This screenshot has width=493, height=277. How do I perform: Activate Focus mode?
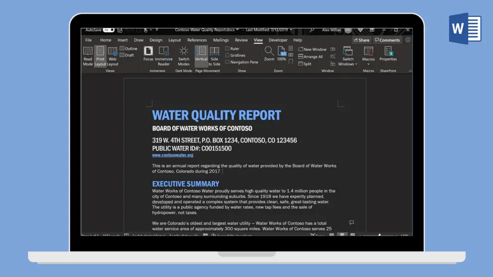[x=148, y=53]
